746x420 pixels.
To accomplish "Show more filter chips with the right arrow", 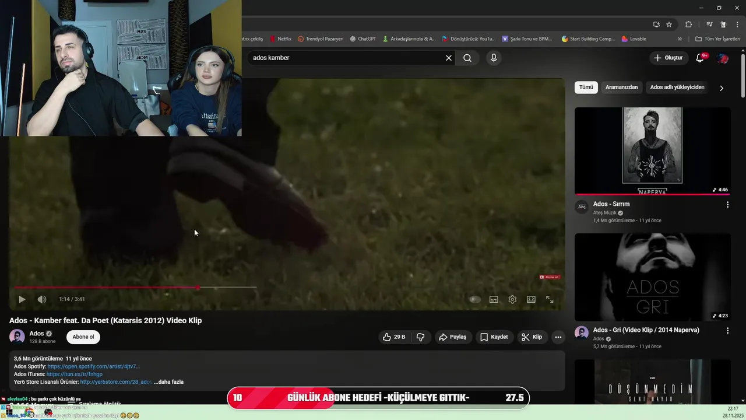I will 722,88.
